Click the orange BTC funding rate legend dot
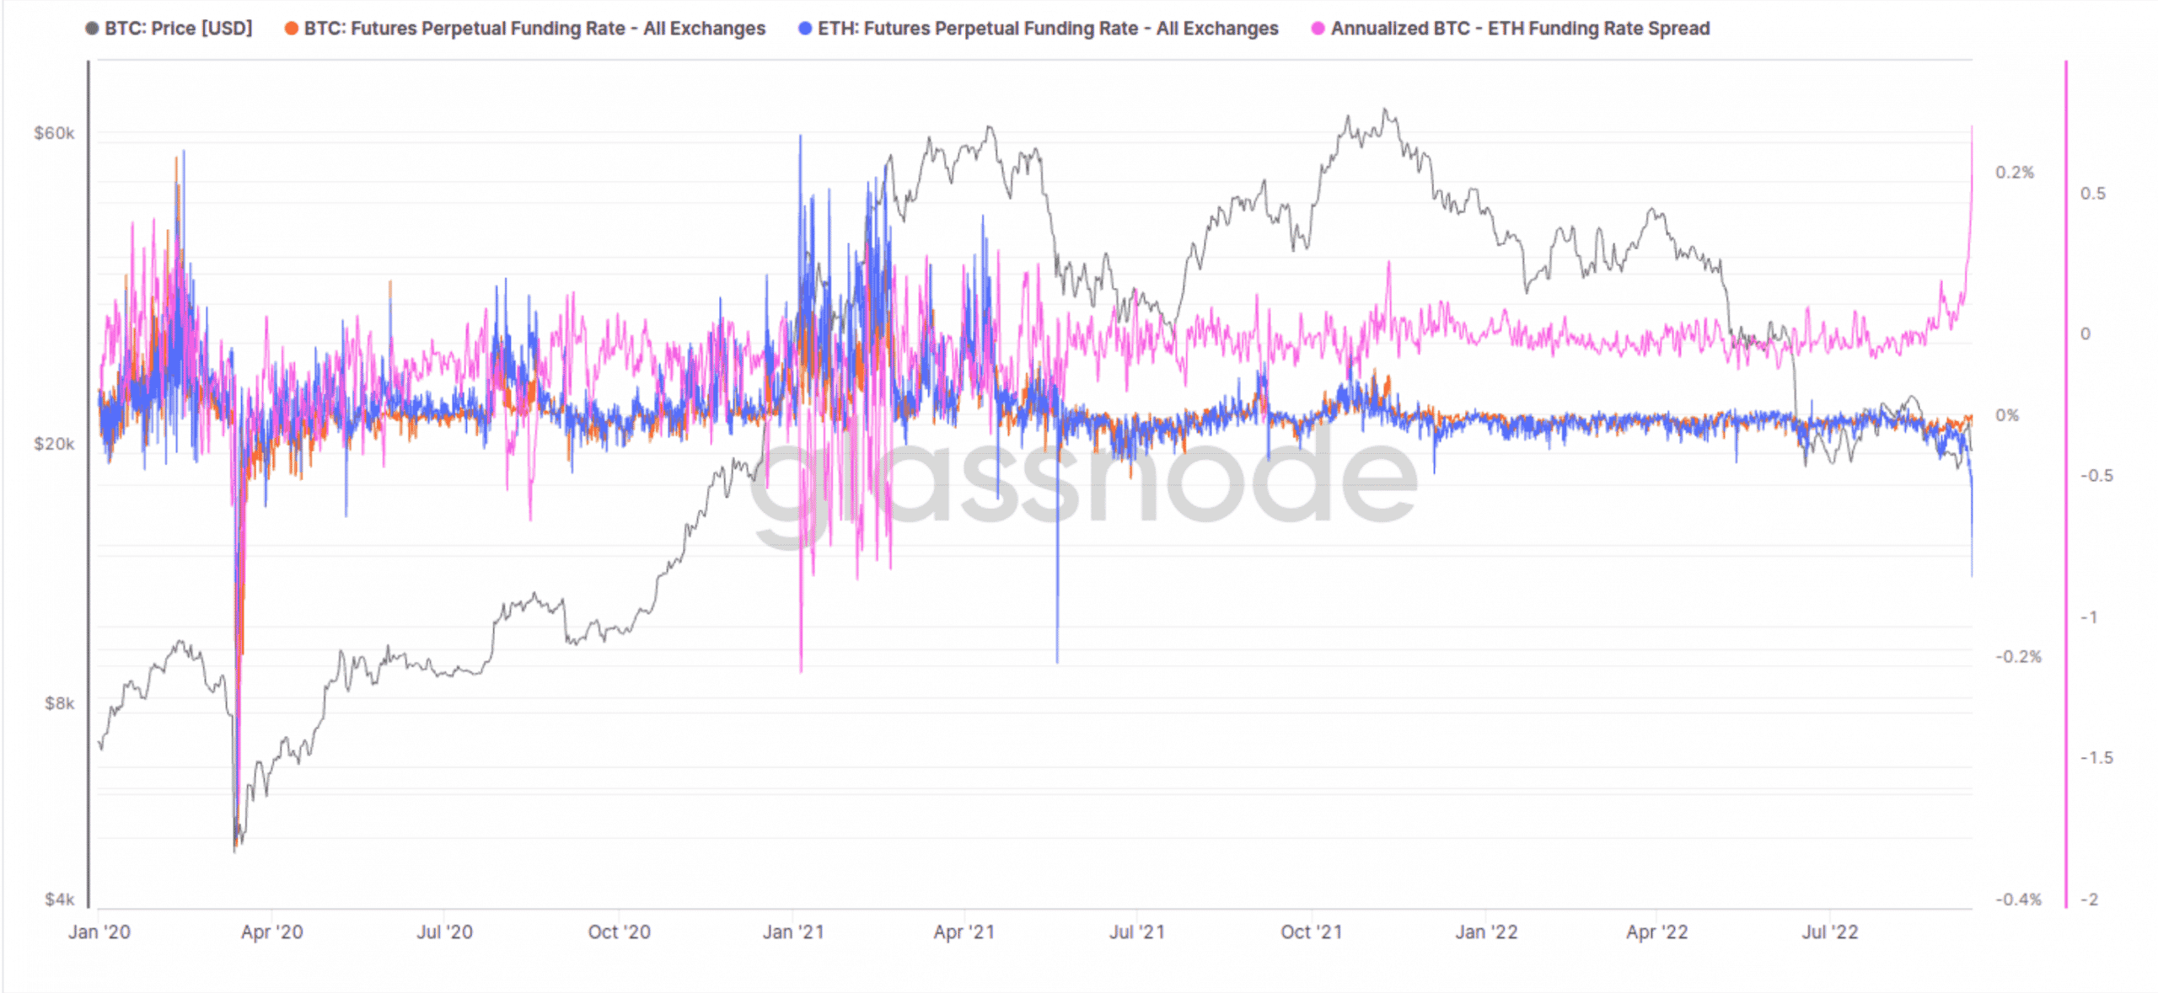This screenshot has width=2158, height=993. 291,29
